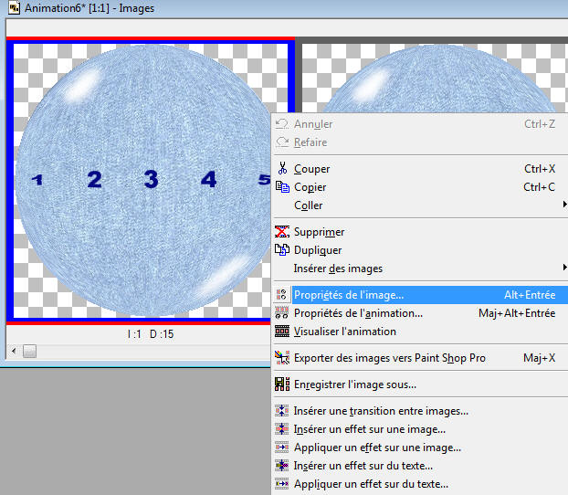This screenshot has height=495, width=568.
Task: Click the Exporter vers Paint Shop Pro icon
Action: point(282,358)
